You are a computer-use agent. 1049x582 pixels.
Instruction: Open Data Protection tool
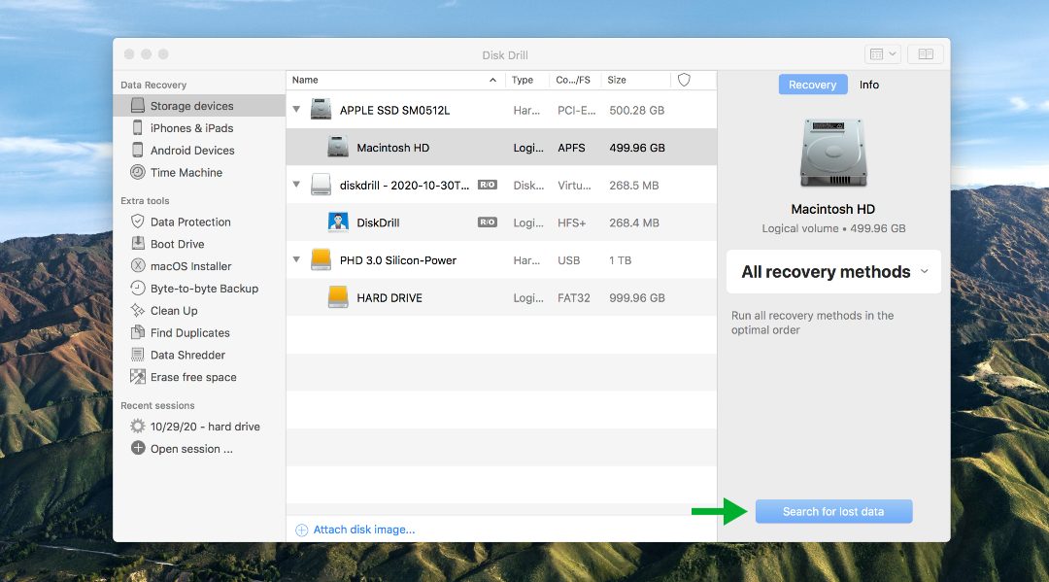190,222
